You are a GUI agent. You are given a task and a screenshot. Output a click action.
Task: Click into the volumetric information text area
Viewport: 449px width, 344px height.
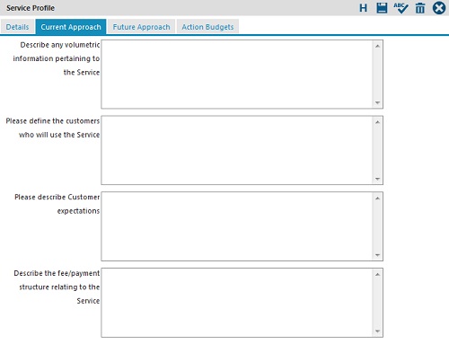click(x=242, y=75)
